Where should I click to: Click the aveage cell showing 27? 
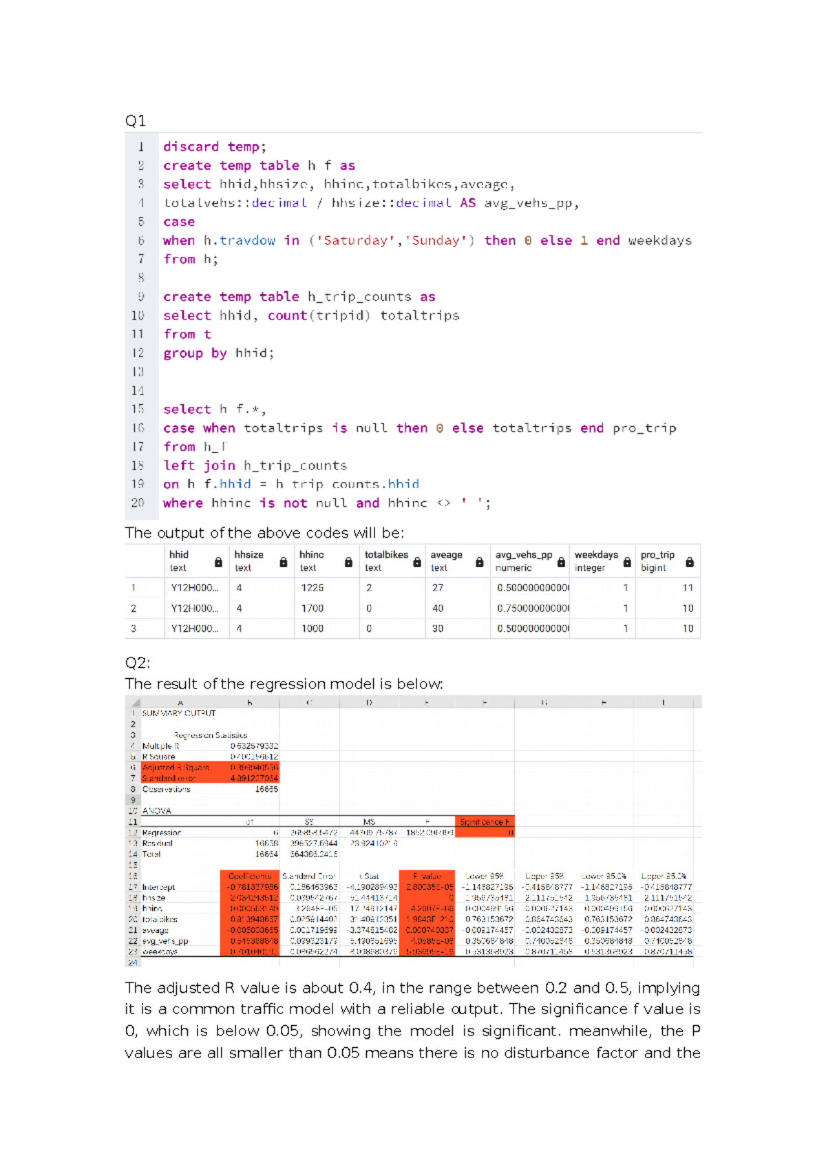click(438, 588)
